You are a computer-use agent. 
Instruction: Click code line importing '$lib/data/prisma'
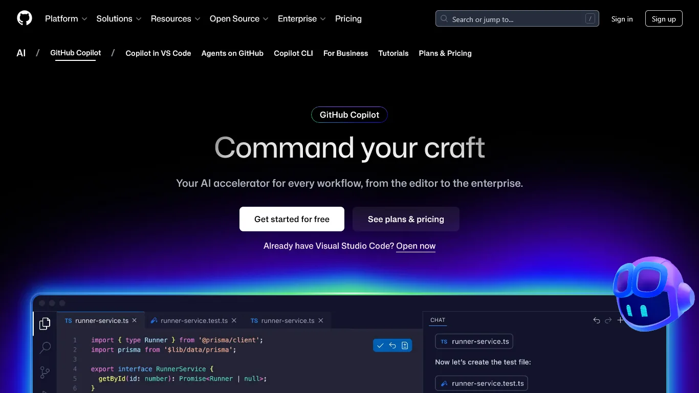pos(164,350)
